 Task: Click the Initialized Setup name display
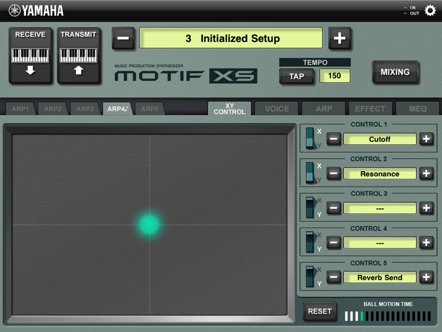231,38
